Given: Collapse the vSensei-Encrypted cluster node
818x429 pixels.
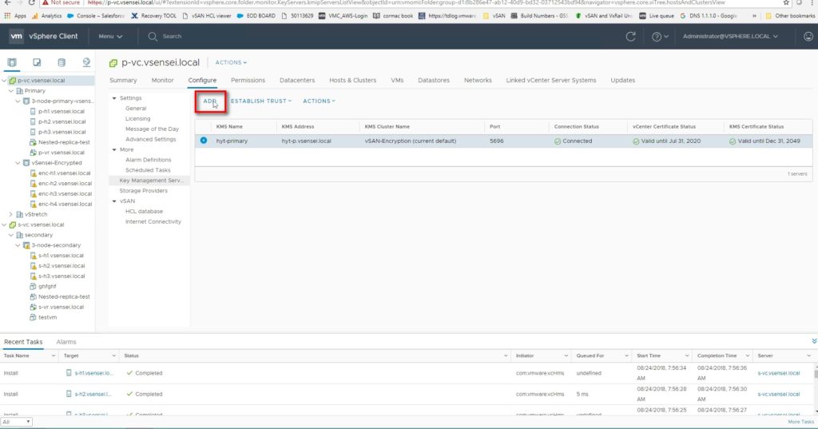Looking at the screenshot, I should pos(18,163).
